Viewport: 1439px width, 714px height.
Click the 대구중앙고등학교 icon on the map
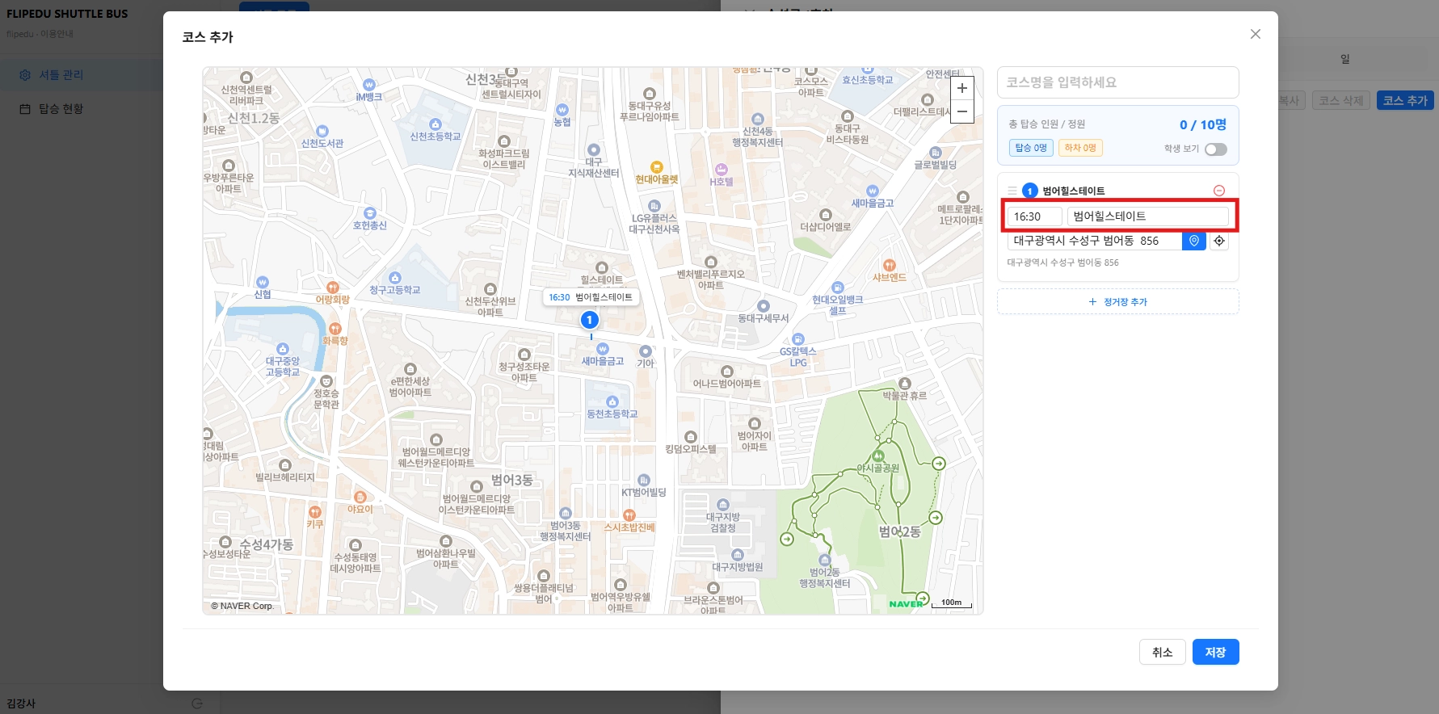point(283,349)
